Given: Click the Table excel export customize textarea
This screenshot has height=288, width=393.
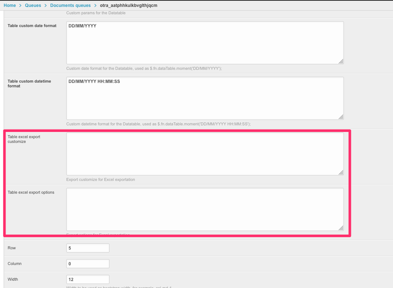Looking at the screenshot, I should point(205,154).
